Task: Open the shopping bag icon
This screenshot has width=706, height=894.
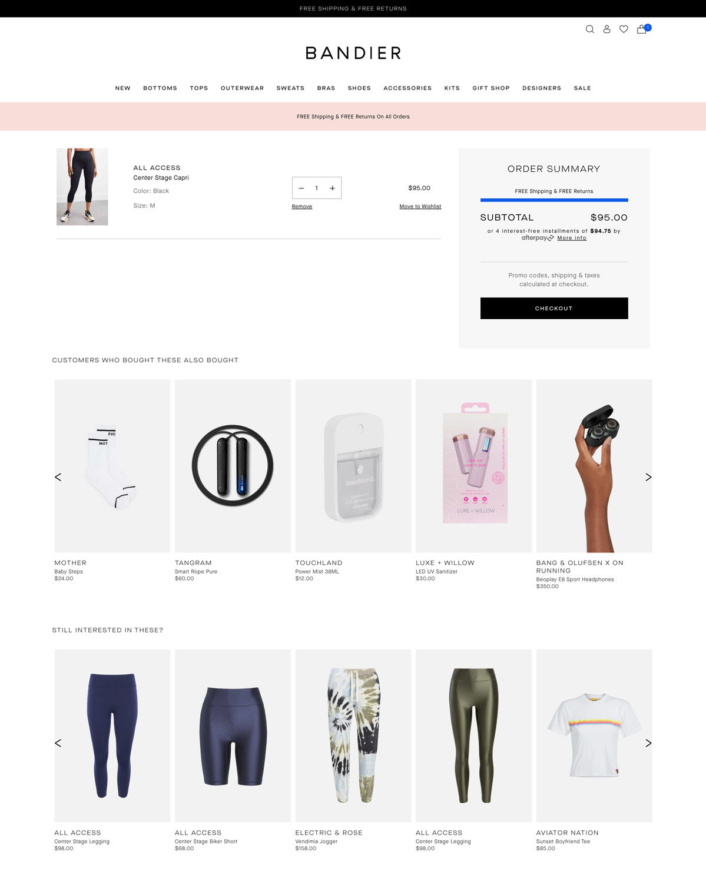Action: pos(642,29)
